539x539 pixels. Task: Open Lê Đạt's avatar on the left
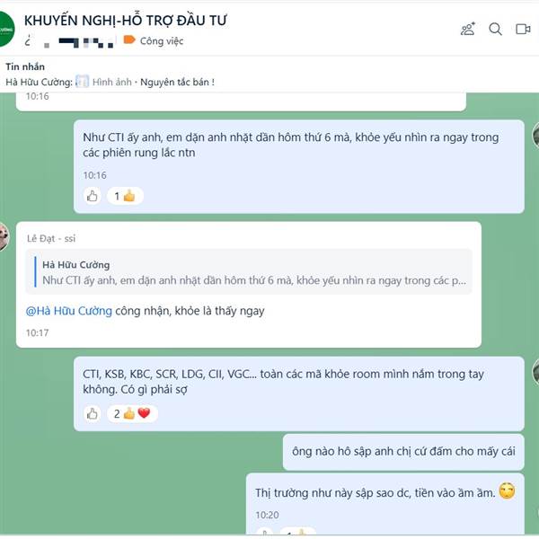point(4,237)
